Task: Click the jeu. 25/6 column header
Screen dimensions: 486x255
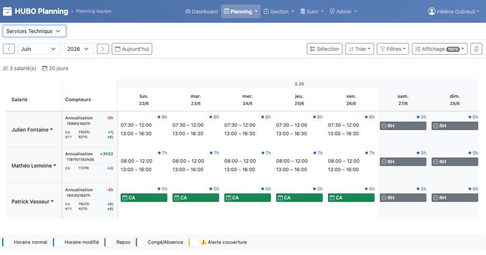Action: (299, 100)
